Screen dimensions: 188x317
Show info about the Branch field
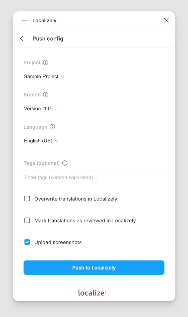46,95
